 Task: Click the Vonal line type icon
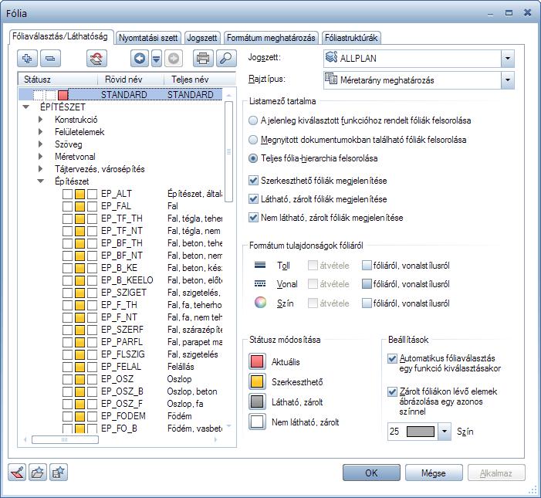[x=260, y=283]
